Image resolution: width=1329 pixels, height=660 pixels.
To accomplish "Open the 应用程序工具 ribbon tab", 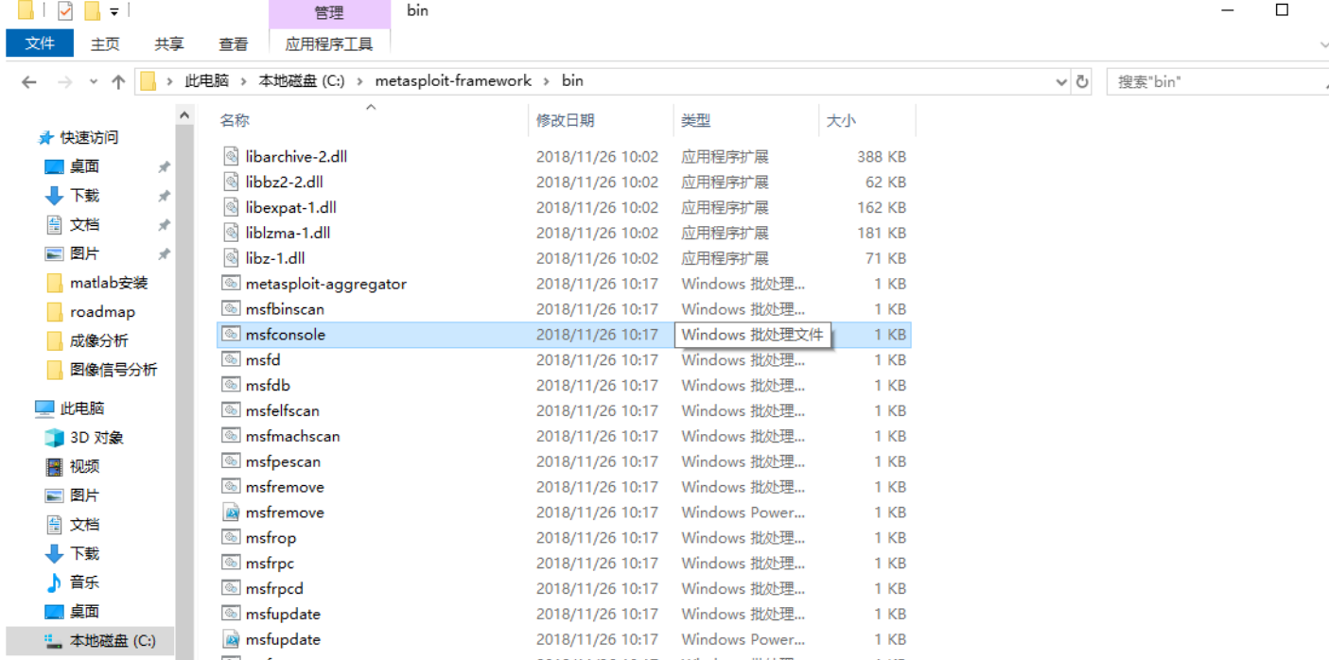I will coord(329,43).
